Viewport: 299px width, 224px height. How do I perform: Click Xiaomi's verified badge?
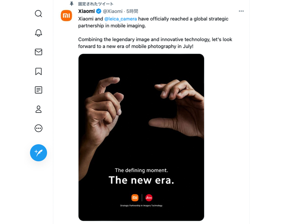pos(98,11)
